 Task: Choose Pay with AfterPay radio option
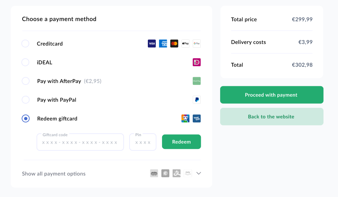pos(26,81)
